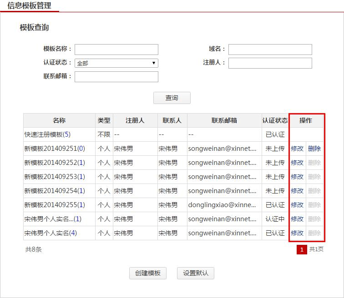Open 新模板201409253(1) template link

55,177
